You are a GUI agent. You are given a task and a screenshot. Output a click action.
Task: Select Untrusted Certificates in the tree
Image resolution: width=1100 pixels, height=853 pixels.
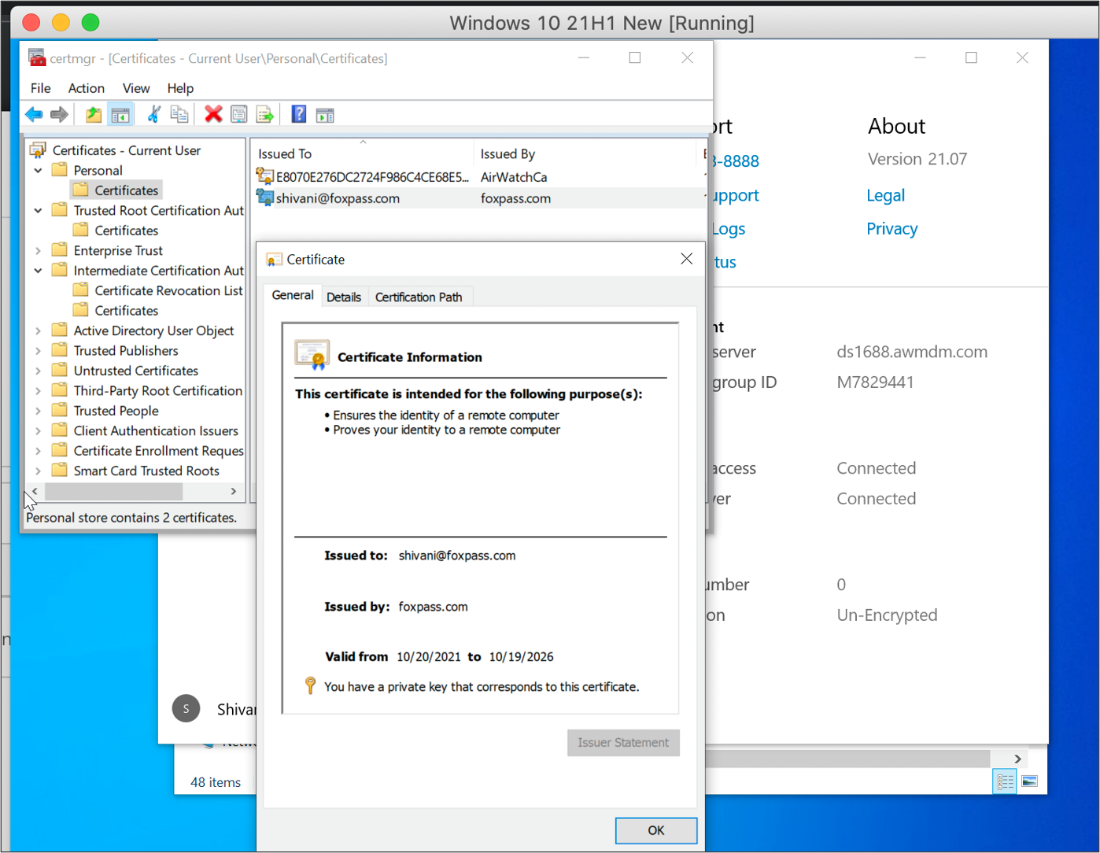pyautogui.click(x=135, y=371)
